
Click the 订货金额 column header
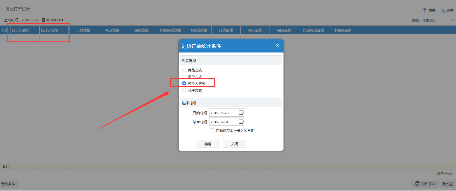[x=226, y=30]
